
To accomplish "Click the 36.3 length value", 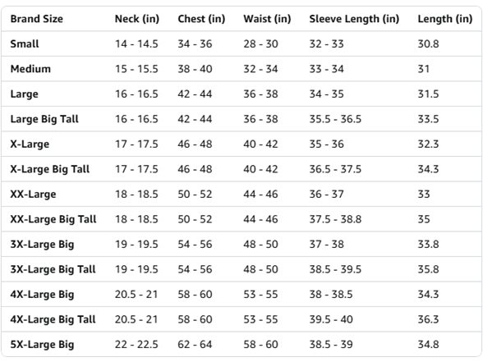I will (428, 319).
